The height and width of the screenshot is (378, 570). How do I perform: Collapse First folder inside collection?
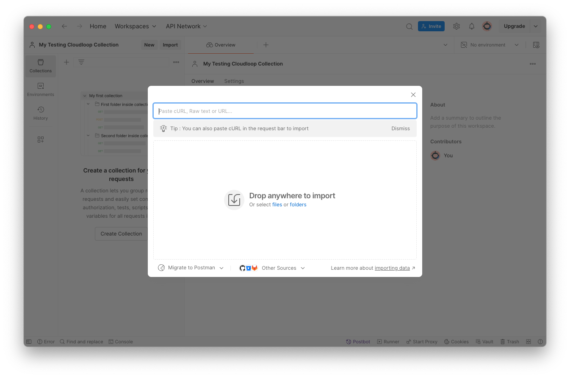tap(89, 104)
